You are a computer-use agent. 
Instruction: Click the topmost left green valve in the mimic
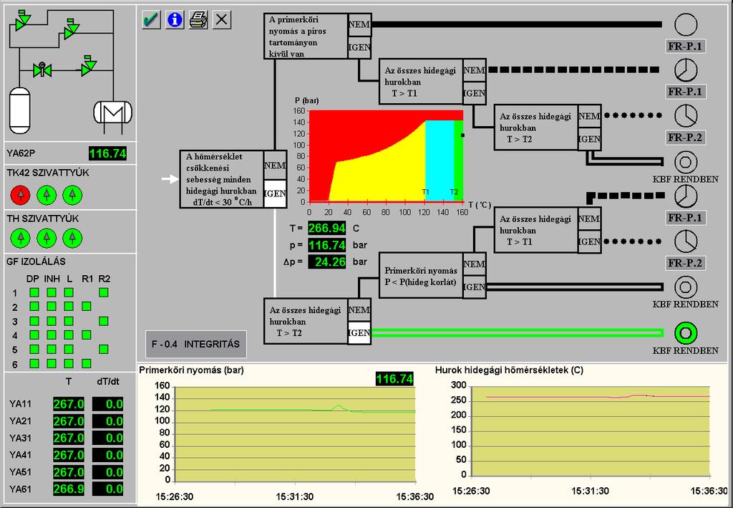[x=22, y=21]
